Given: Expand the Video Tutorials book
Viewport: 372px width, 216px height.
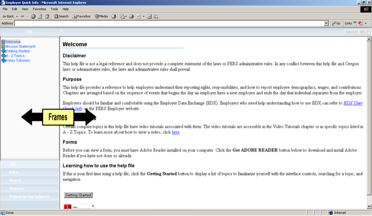Looking at the screenshot, I should (17, 60).
